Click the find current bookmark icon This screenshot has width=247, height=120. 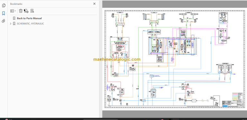(x=32, y=11)
